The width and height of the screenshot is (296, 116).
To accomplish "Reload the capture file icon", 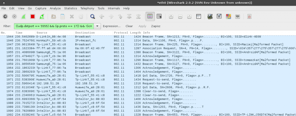I will [81, 16].
